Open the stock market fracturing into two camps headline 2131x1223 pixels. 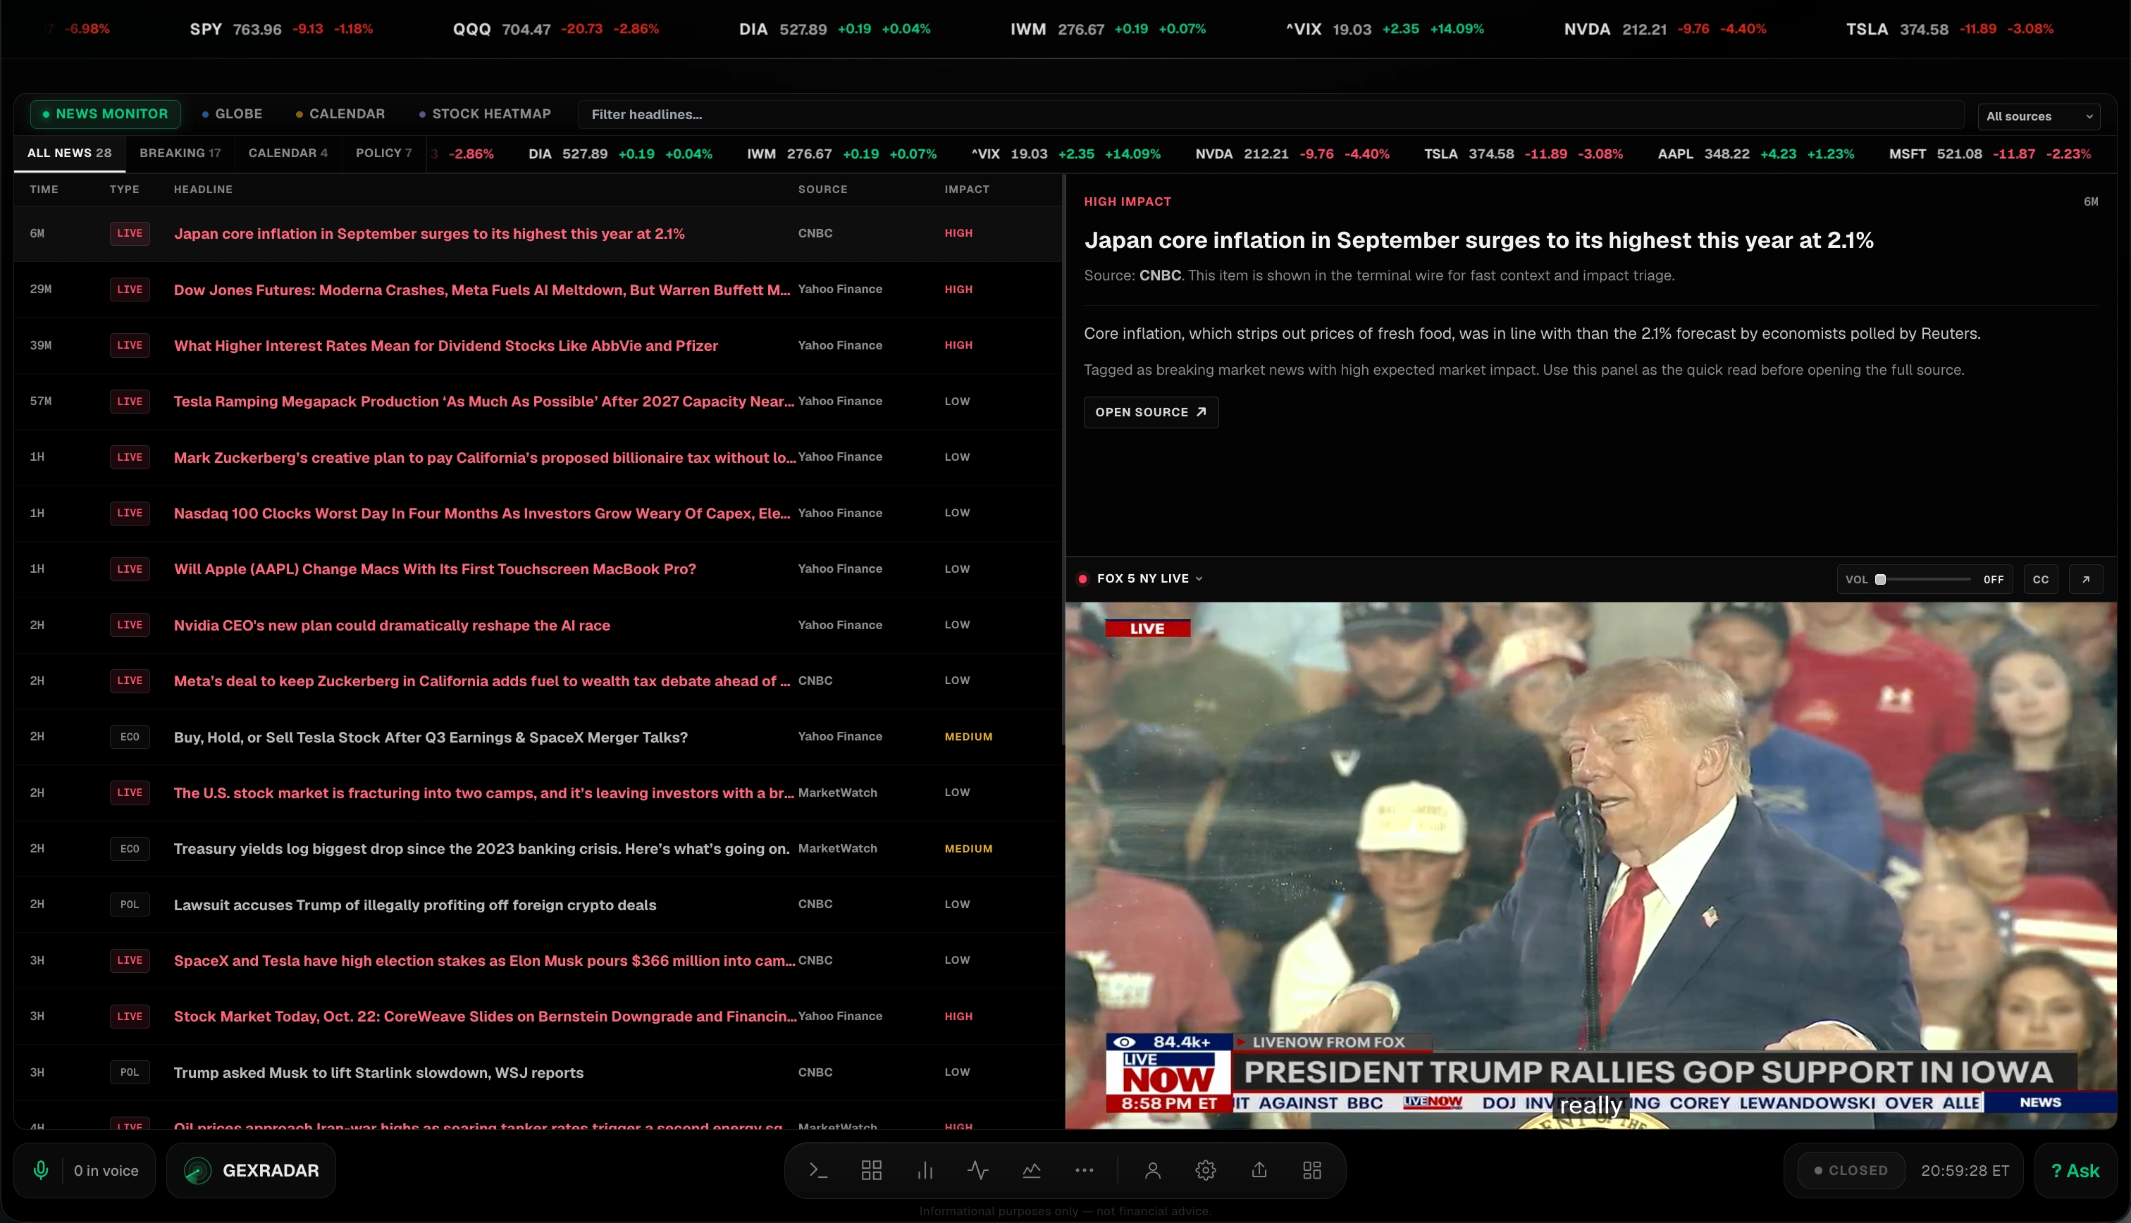click(x=538, y=792)
